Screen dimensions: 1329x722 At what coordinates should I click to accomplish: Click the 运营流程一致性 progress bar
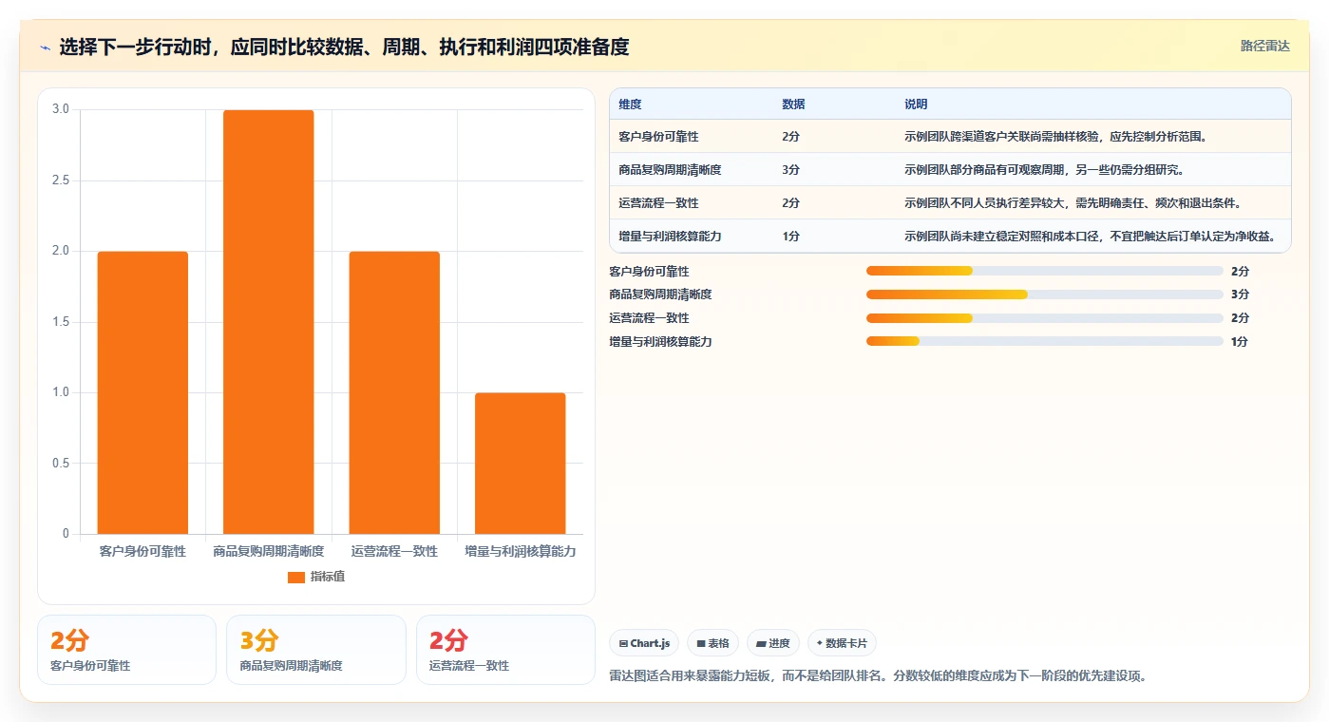tap(1044, 317)
